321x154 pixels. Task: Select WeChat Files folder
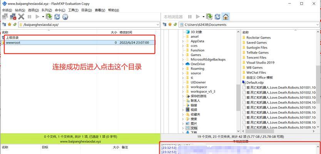click(x=256, y=73)
